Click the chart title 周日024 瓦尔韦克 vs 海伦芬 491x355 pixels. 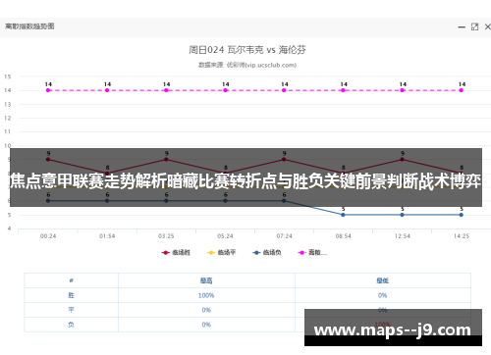coord(247,50)
